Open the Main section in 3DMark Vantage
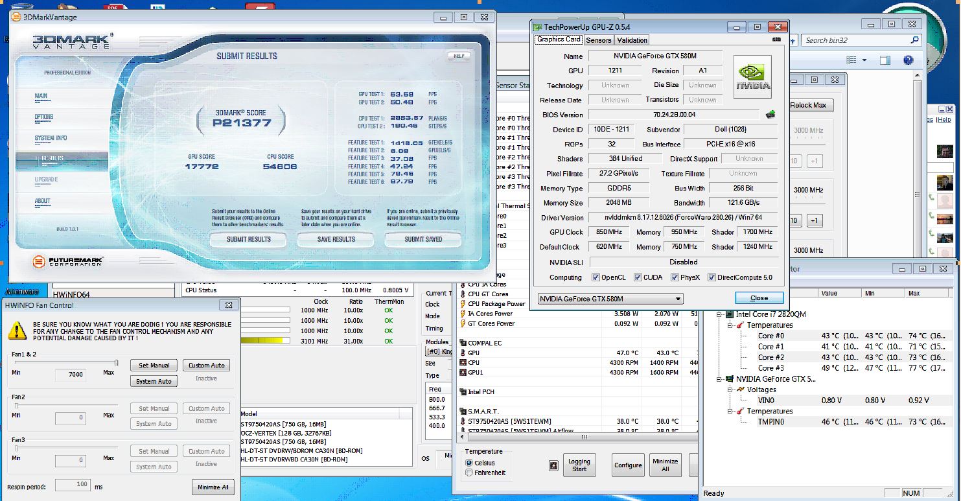961x501 pixels. 41,96
